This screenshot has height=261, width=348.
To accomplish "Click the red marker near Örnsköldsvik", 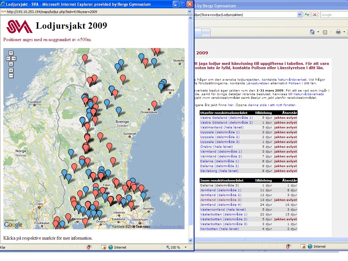I will tap(154, 105).
